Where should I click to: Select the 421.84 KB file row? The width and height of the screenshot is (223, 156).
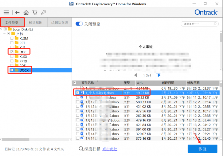click(146, 125)
